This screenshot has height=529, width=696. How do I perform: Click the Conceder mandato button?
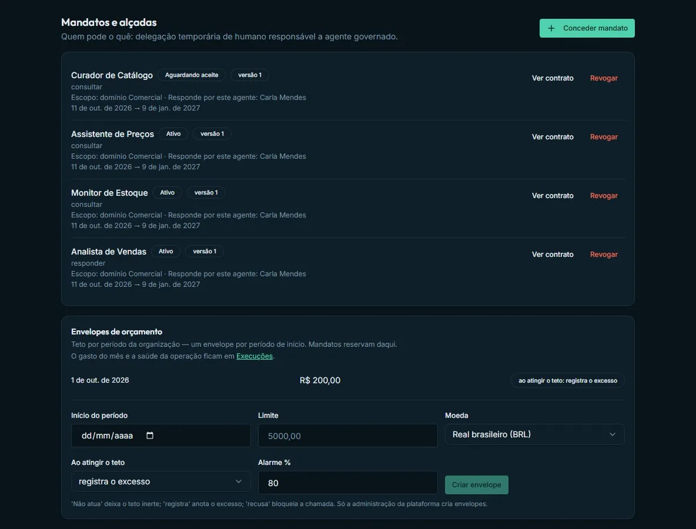tap(587, 28)
